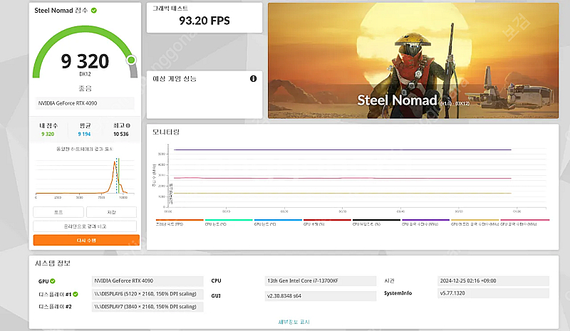
Task: Click the slider knob on the score gauge
Action: (131, 60)
